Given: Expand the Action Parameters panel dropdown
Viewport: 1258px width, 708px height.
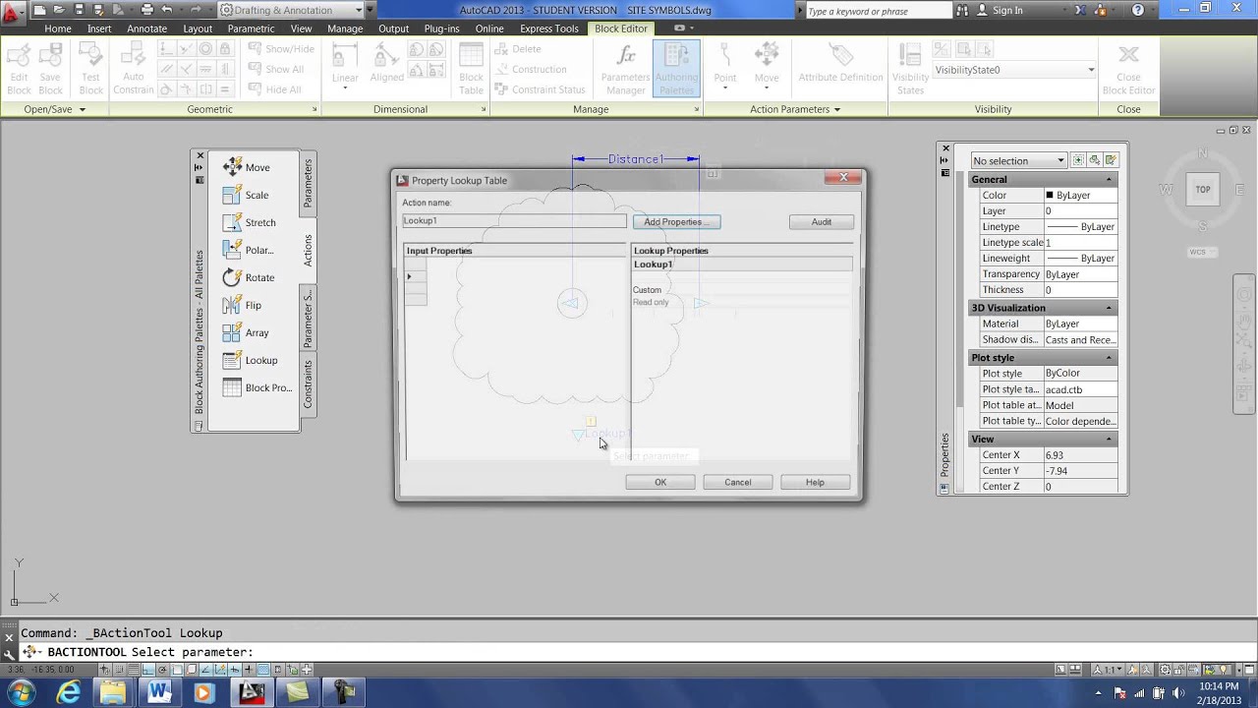Looking at the screenshot, I should pyautogui.click(x=836, y=109).
